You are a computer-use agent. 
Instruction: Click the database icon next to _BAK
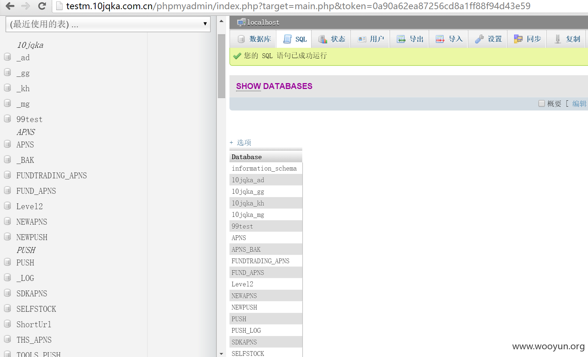point(7,159)
